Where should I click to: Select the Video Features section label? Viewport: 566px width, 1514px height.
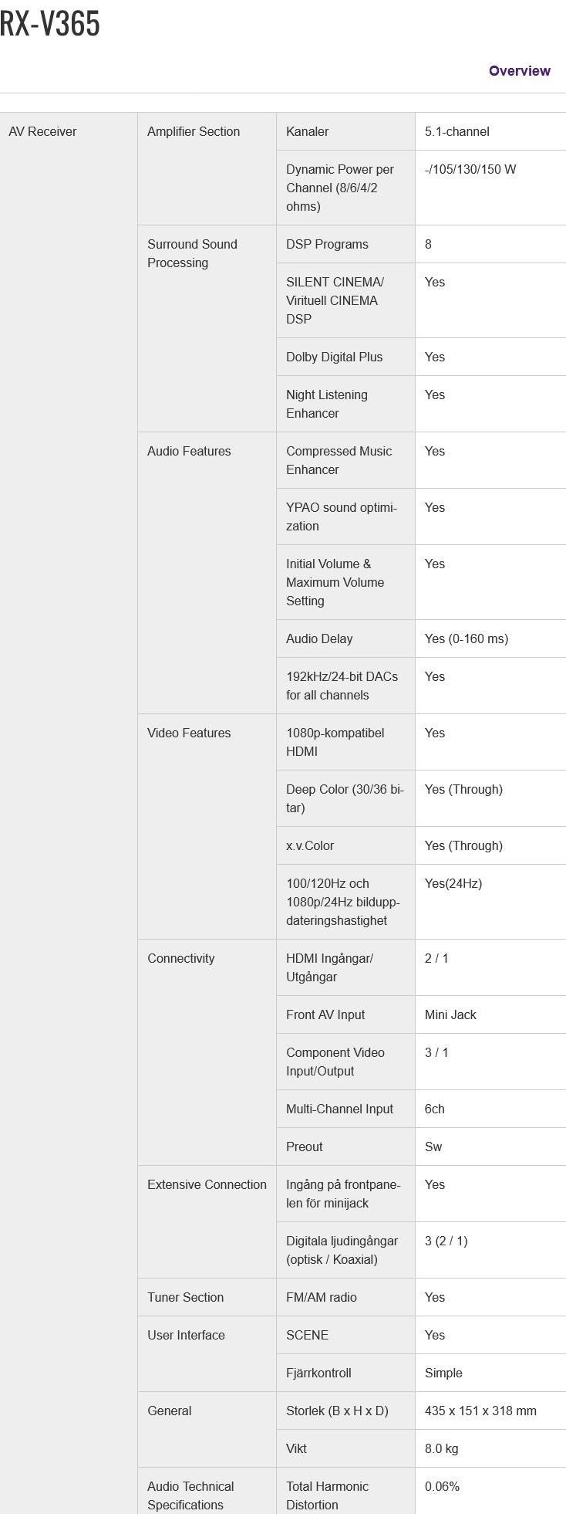(x=189, y=733)
